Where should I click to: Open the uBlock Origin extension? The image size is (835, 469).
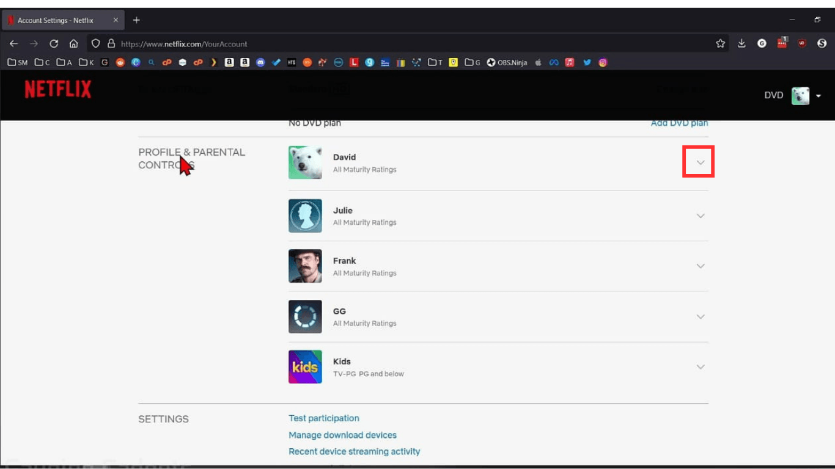click(x=802, y=43)
